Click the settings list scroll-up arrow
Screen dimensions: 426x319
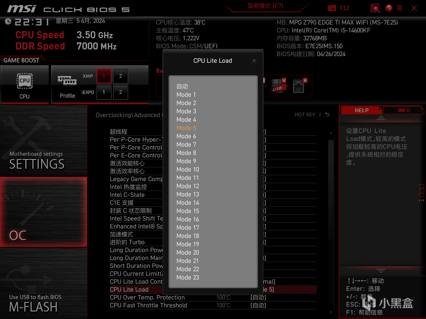tap(331, 133)
